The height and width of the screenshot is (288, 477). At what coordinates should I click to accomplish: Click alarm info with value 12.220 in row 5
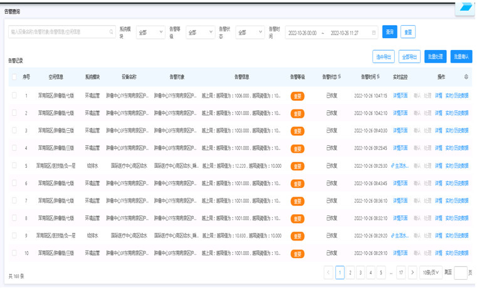pos(242,166)
